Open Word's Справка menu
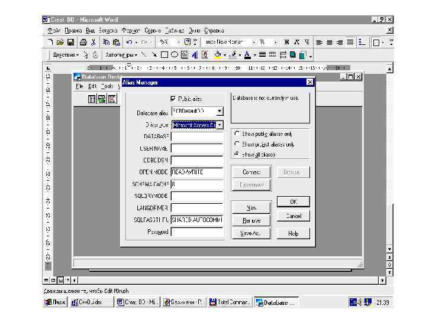Screen dimensions: 426x319 [x=214, y=30]
